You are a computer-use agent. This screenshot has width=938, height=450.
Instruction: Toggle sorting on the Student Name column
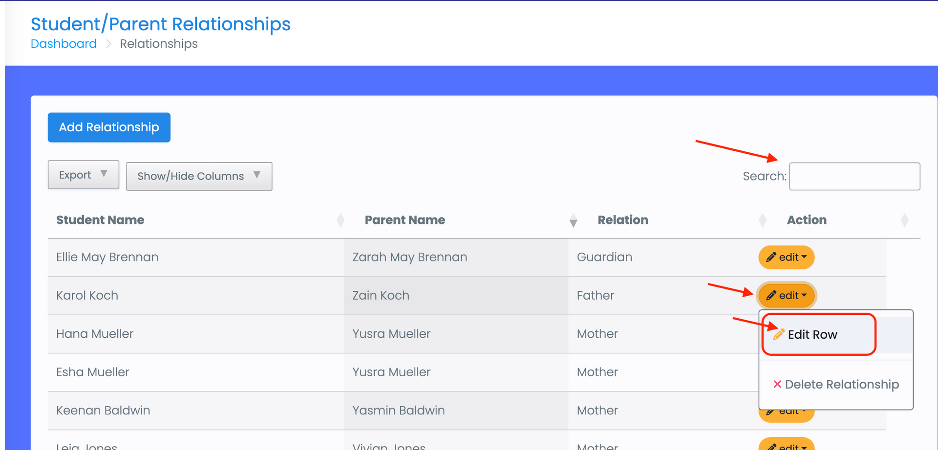pyautogui.click(x=341, y=220)
